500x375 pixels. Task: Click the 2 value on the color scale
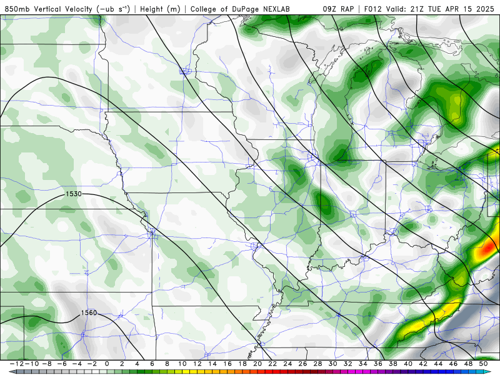(x=122, y=364)
